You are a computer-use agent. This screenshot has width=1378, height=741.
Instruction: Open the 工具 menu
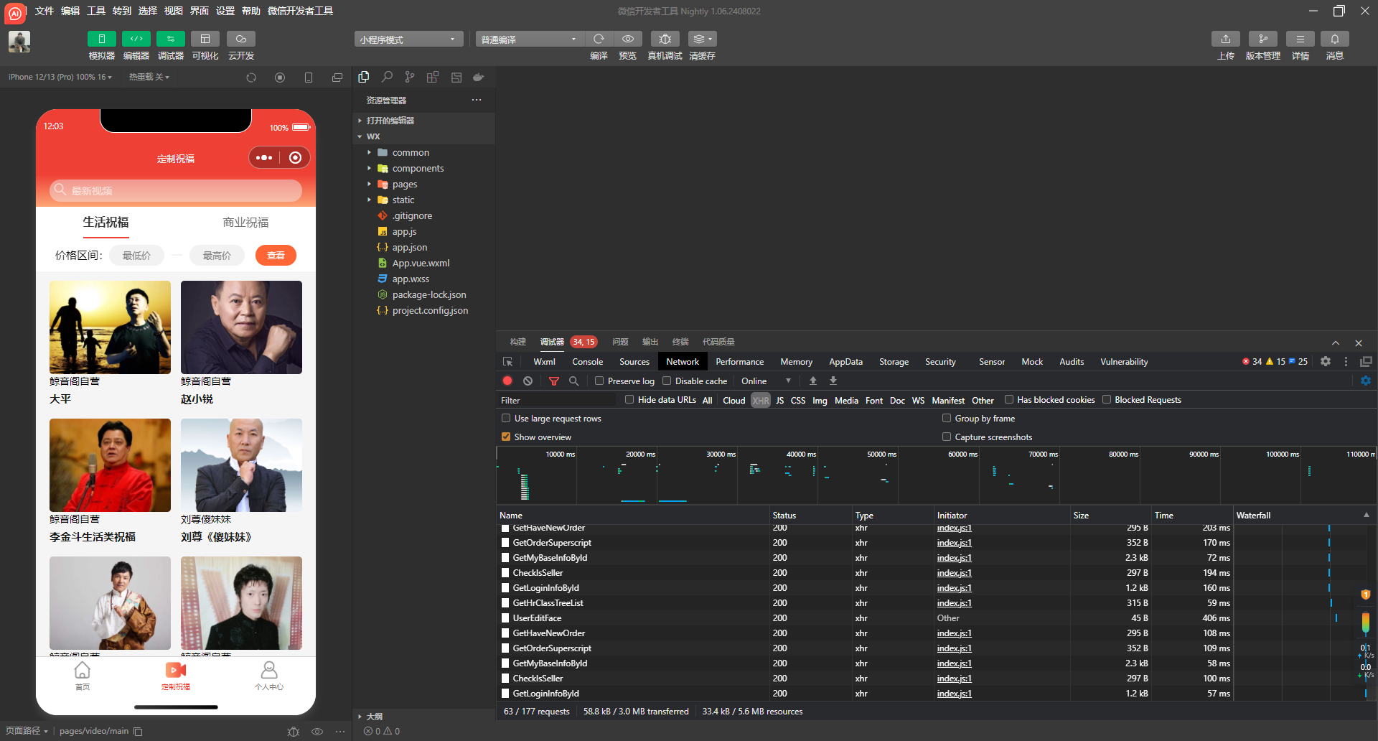coord(96,11)
